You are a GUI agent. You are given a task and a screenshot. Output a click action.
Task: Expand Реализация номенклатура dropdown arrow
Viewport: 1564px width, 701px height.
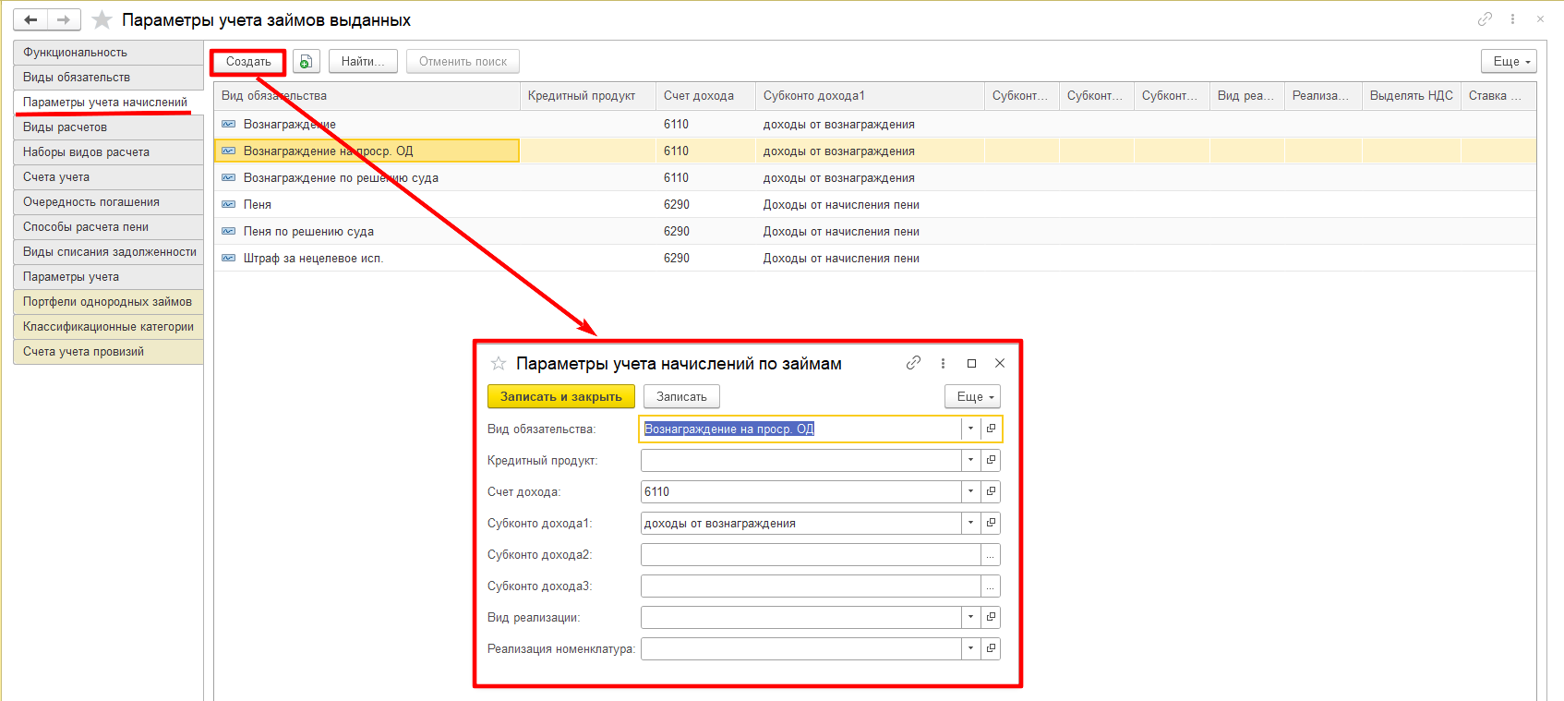pyautogui.click(x=970, y=648)
